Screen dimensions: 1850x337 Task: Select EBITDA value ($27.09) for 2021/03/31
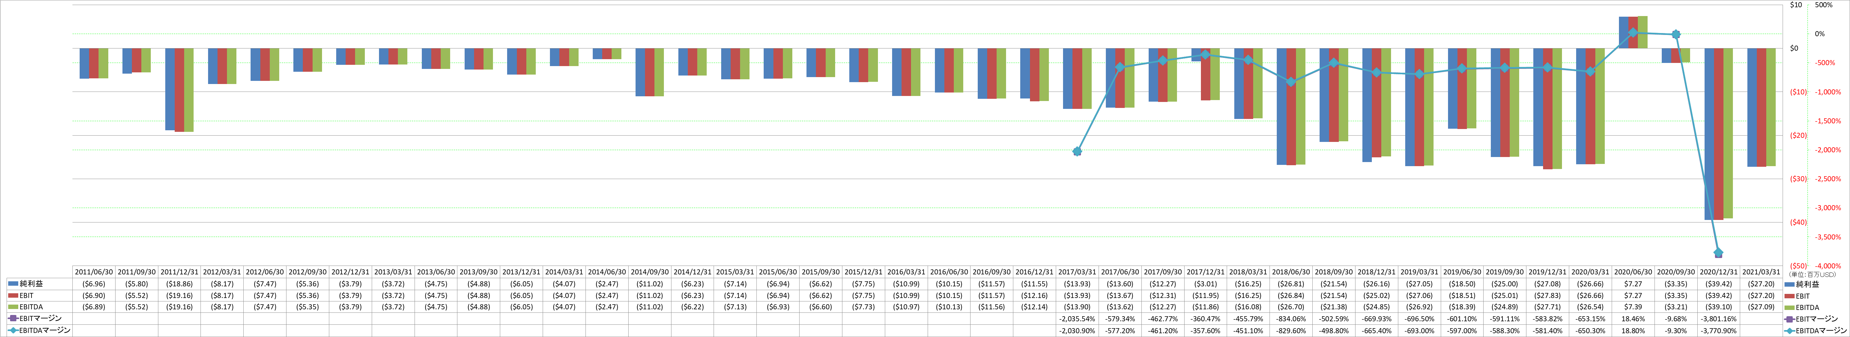1762,307
